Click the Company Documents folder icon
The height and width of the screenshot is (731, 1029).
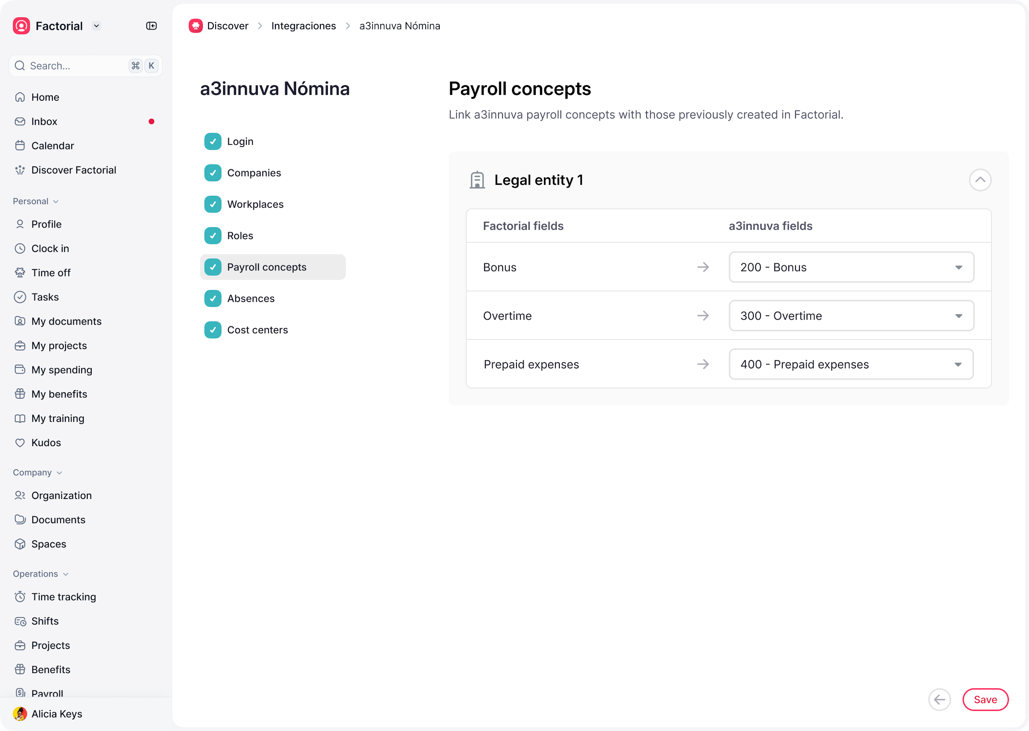coord(20,520)
